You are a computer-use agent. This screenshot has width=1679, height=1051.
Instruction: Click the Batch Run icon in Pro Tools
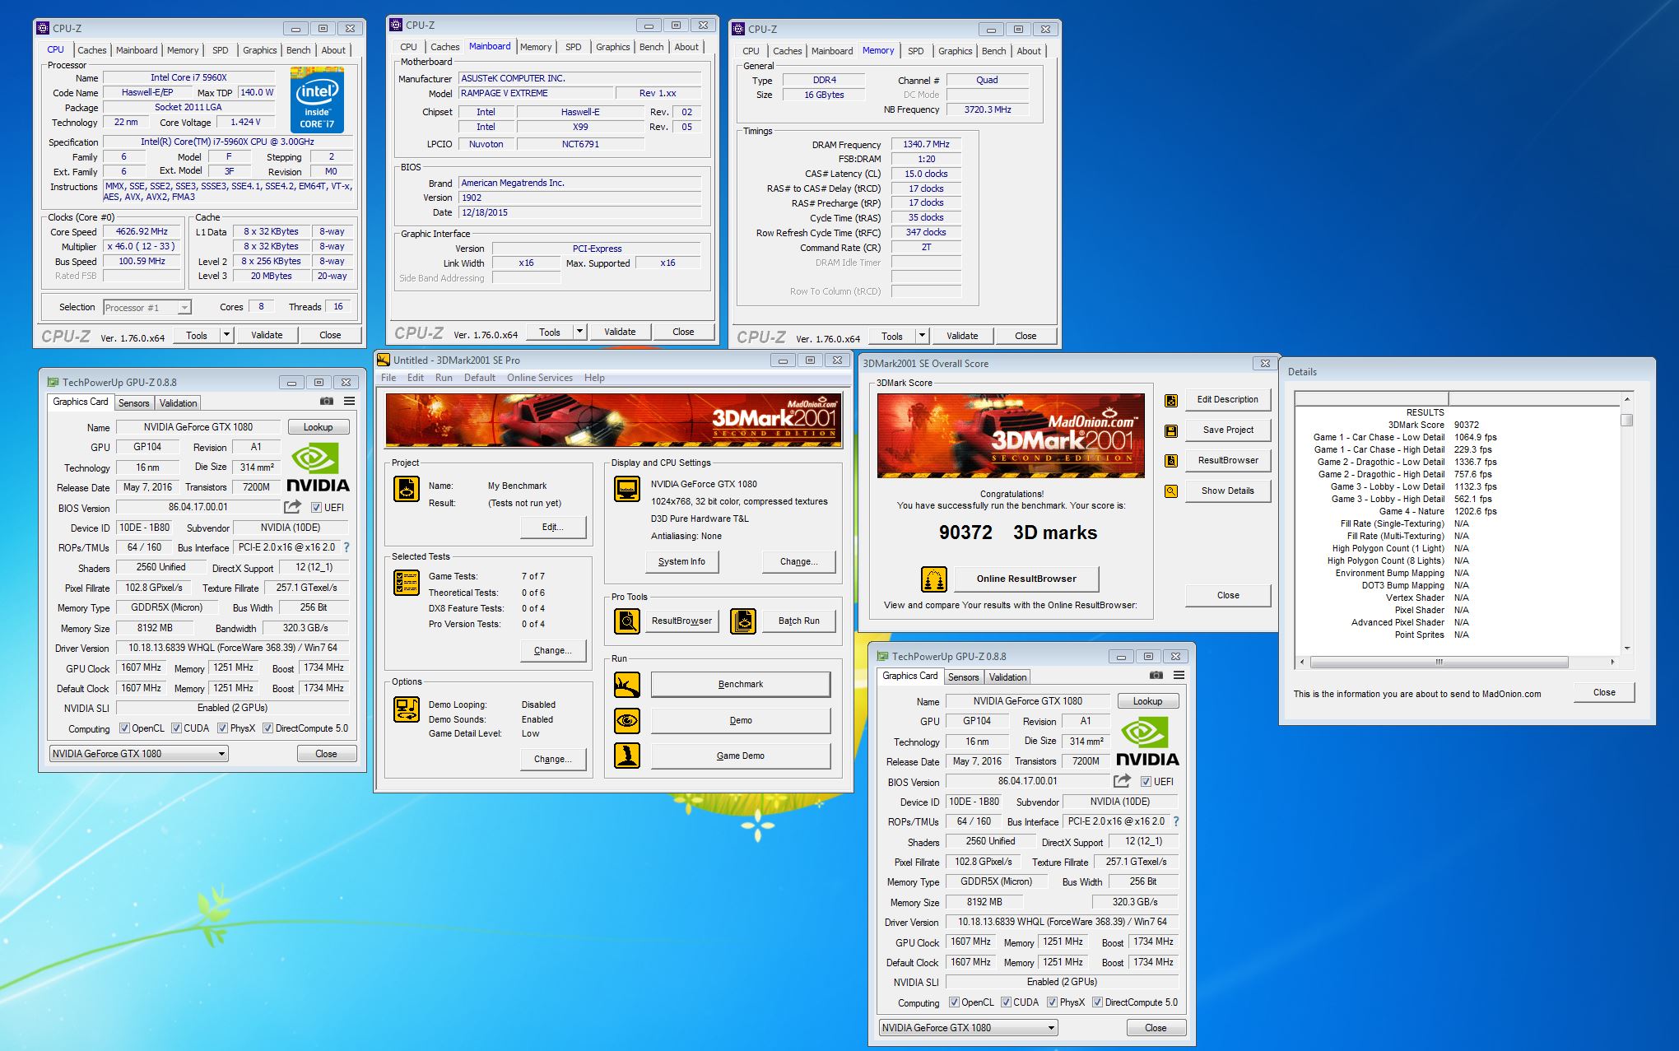click(x=742, y=621)
